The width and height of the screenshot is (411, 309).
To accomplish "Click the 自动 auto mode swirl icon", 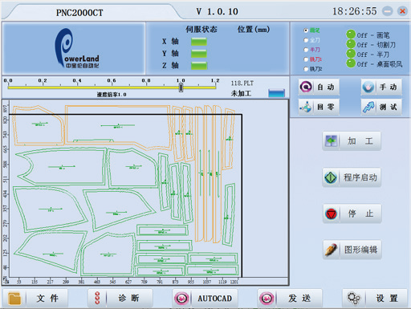I will pyautogui.click(x=306, y=87).
